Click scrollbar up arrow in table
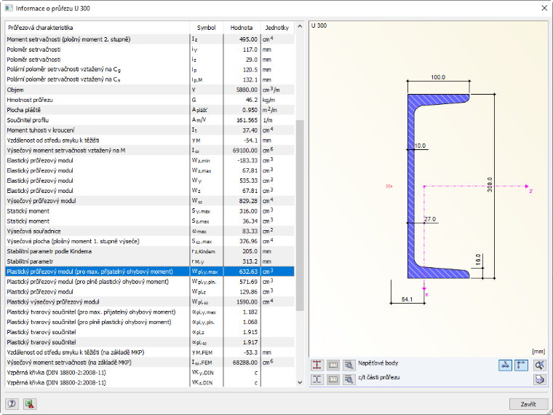This screenshot has width=553, height=415. click(x=300, y=26)
